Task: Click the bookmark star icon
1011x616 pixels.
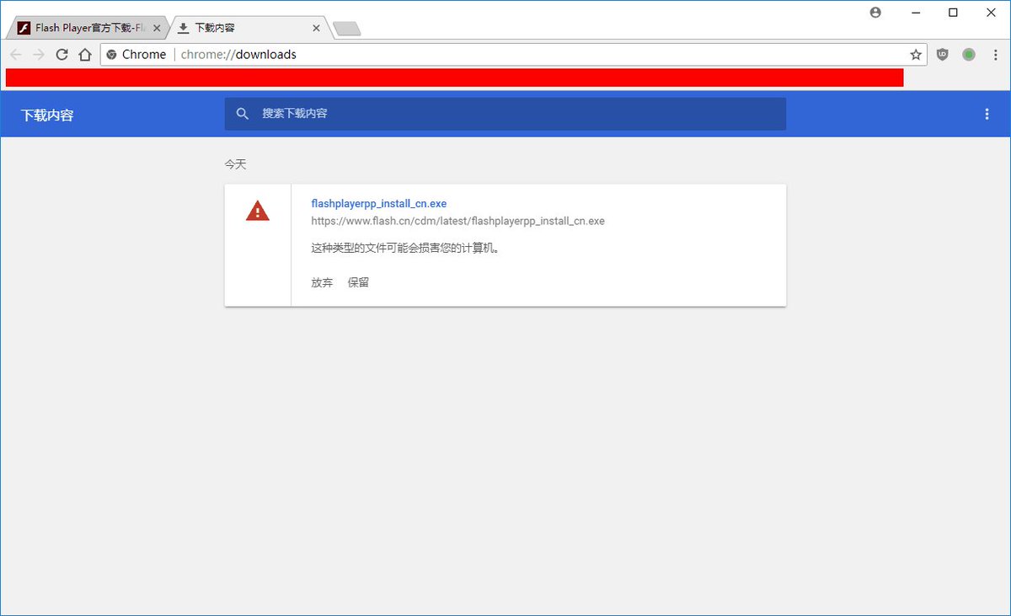Action: point(915,54)
